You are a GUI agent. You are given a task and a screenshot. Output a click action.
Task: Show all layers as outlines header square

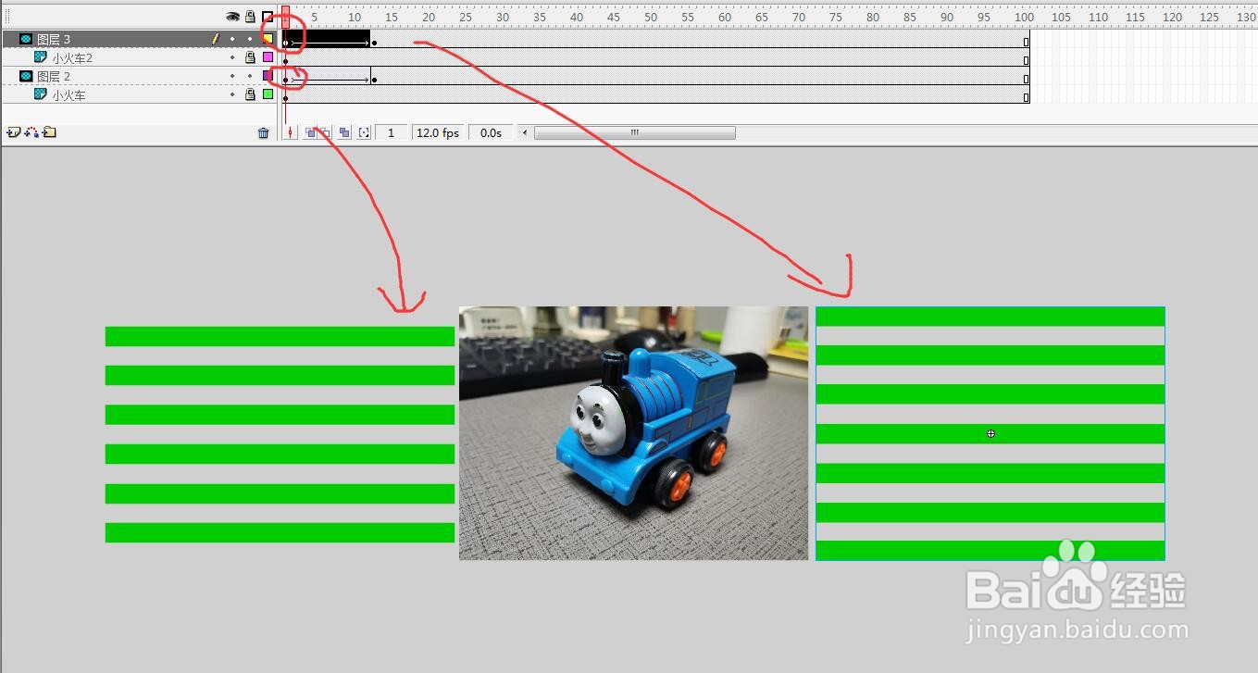(268, 17)
